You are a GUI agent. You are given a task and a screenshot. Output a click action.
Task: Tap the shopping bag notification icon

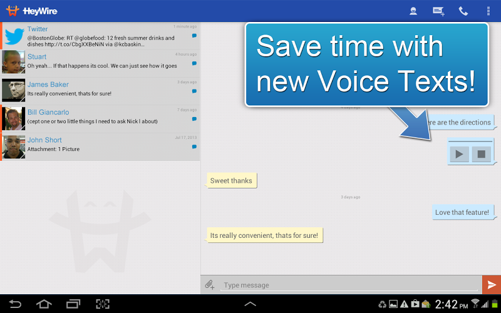coord(415,304)
